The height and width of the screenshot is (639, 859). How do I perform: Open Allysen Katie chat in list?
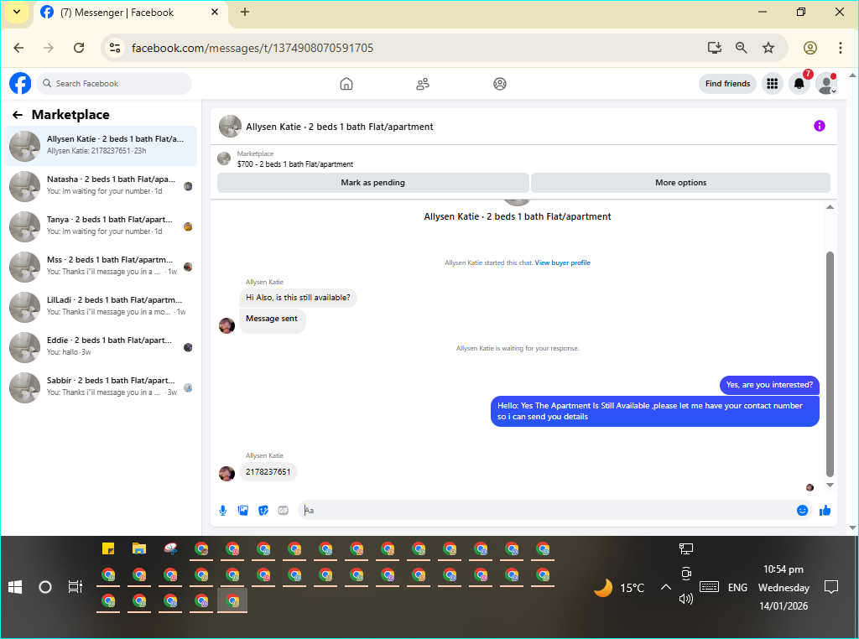pos(101,146)
